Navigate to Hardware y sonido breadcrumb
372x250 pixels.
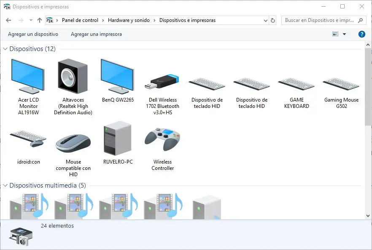pos(129,20)
